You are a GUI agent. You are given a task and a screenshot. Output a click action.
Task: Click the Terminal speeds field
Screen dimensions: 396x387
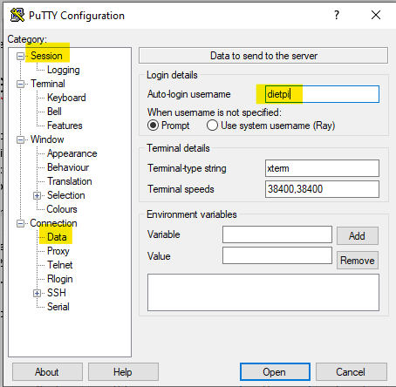point(322,189)
